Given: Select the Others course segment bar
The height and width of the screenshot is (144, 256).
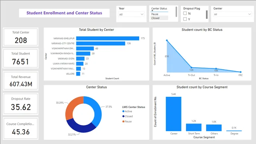Looking at the screenshot, I should tap(214, 128).
